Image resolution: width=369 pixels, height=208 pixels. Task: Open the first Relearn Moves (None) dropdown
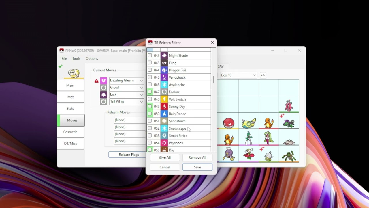130,120
